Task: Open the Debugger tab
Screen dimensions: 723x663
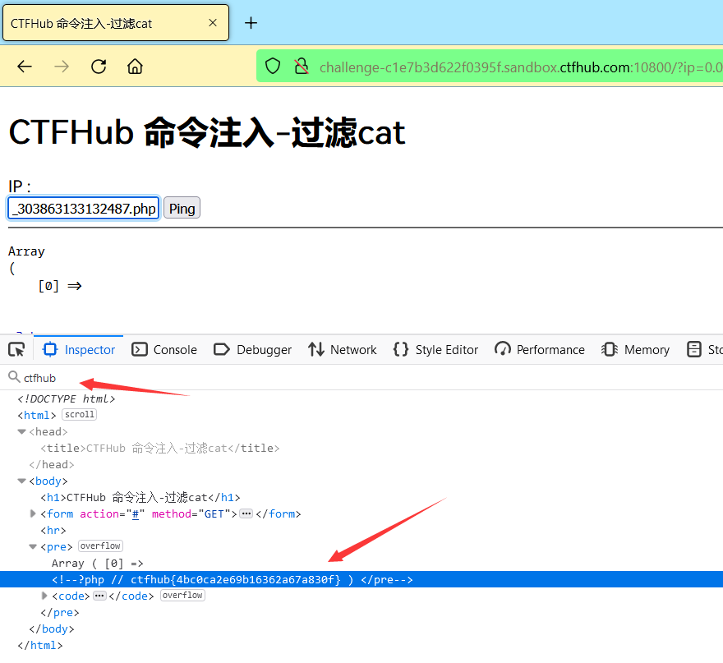Action: coord(253,350)
